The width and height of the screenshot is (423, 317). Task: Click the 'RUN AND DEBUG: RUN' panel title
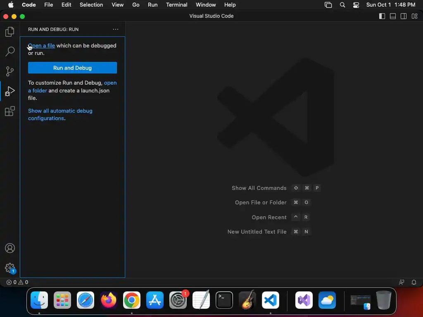[53, 29]
